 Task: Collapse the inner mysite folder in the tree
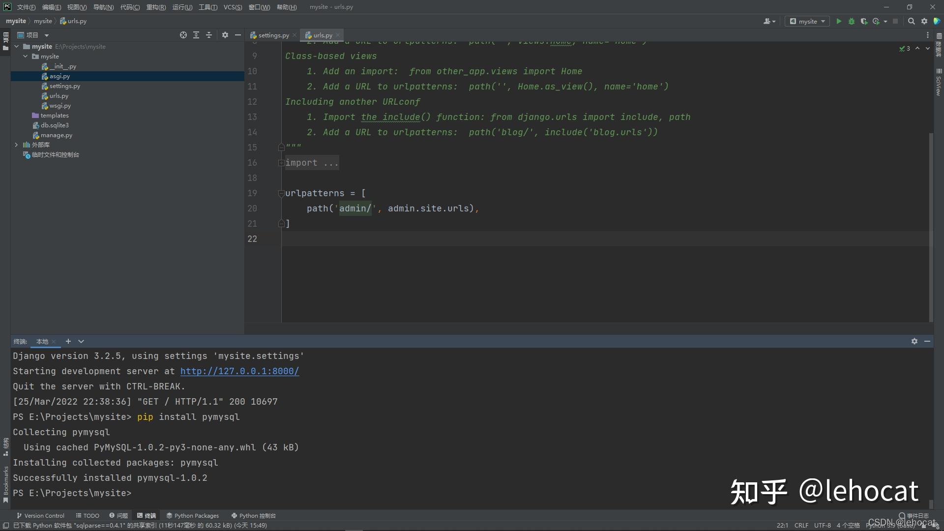click(26, 57)
